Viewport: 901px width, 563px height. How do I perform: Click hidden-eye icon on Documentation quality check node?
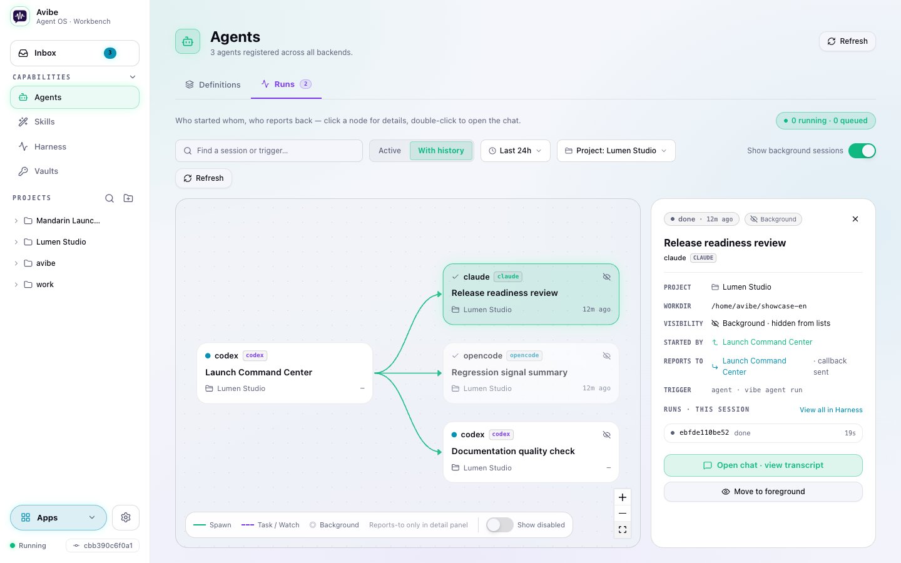click(x=606, y=434)
